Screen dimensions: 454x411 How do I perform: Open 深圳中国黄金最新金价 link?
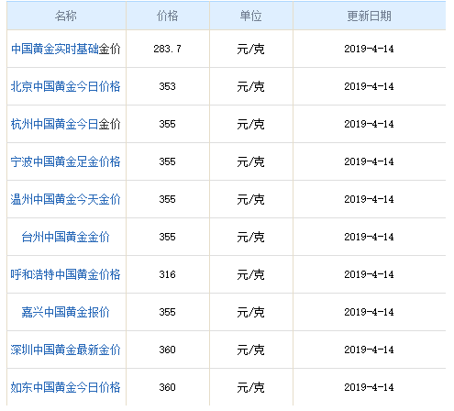pos(66,350)
